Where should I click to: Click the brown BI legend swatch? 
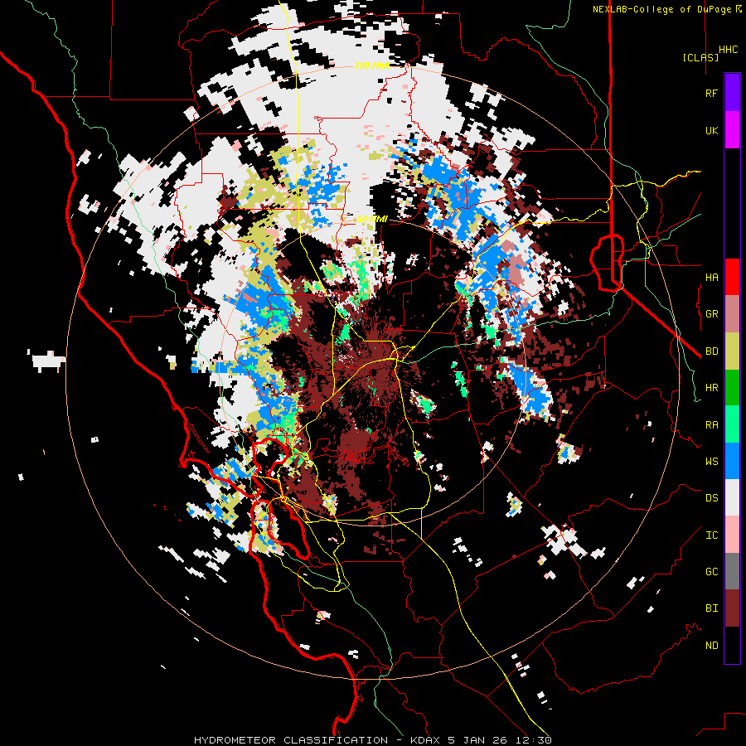point(732,608)
